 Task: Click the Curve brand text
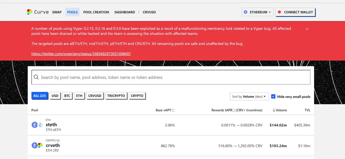(42, 12)
